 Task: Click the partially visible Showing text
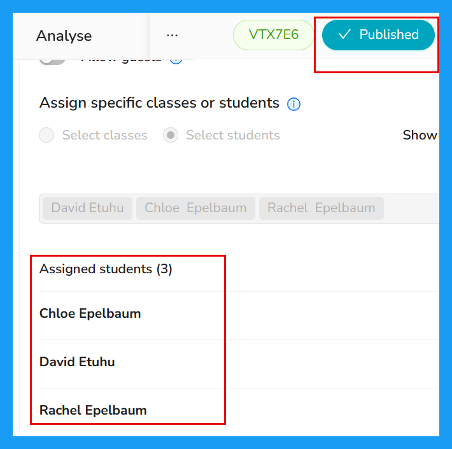(x=421, y=135)
